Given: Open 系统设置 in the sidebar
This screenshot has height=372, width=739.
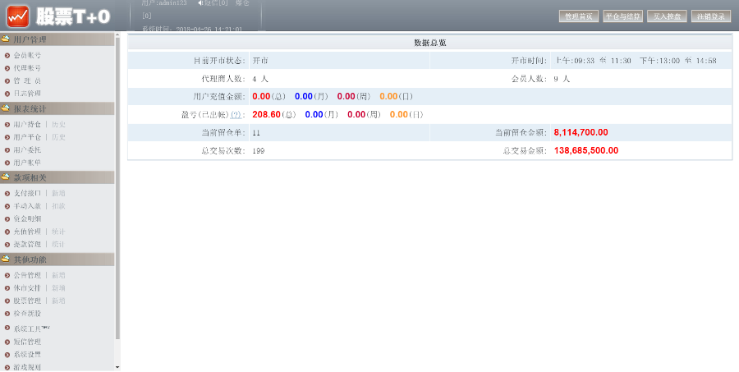Looking at the screenshot, I should pyautogui.click(x=27, y=355).
